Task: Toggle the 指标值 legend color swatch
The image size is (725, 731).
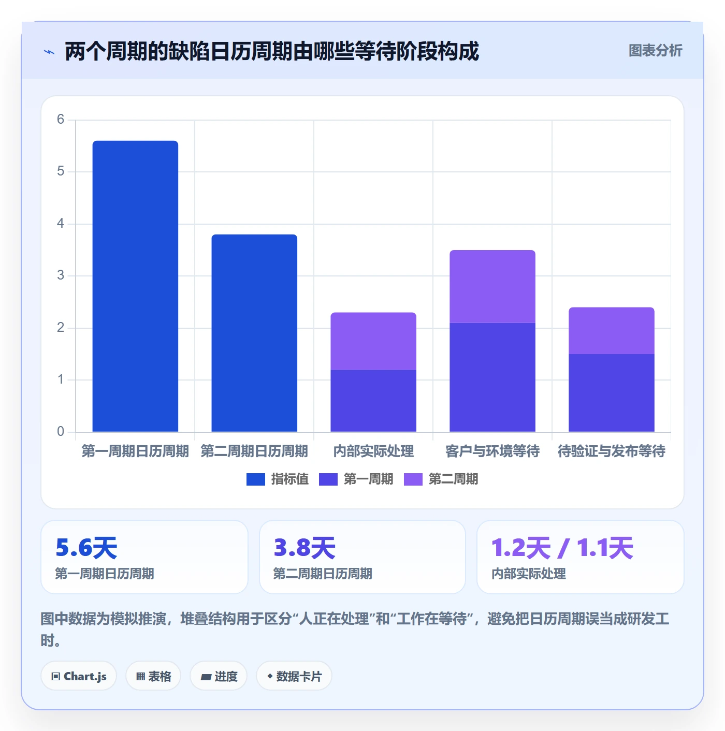Action: 256,479
